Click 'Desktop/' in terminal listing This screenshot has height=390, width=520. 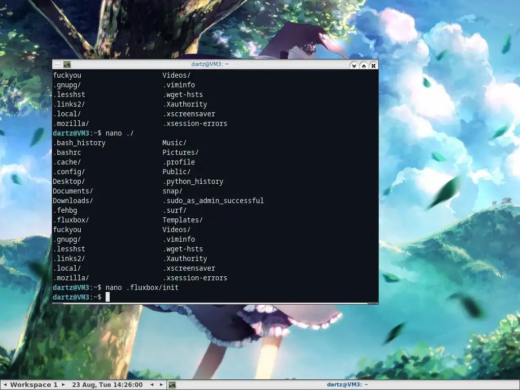[69, 181]
